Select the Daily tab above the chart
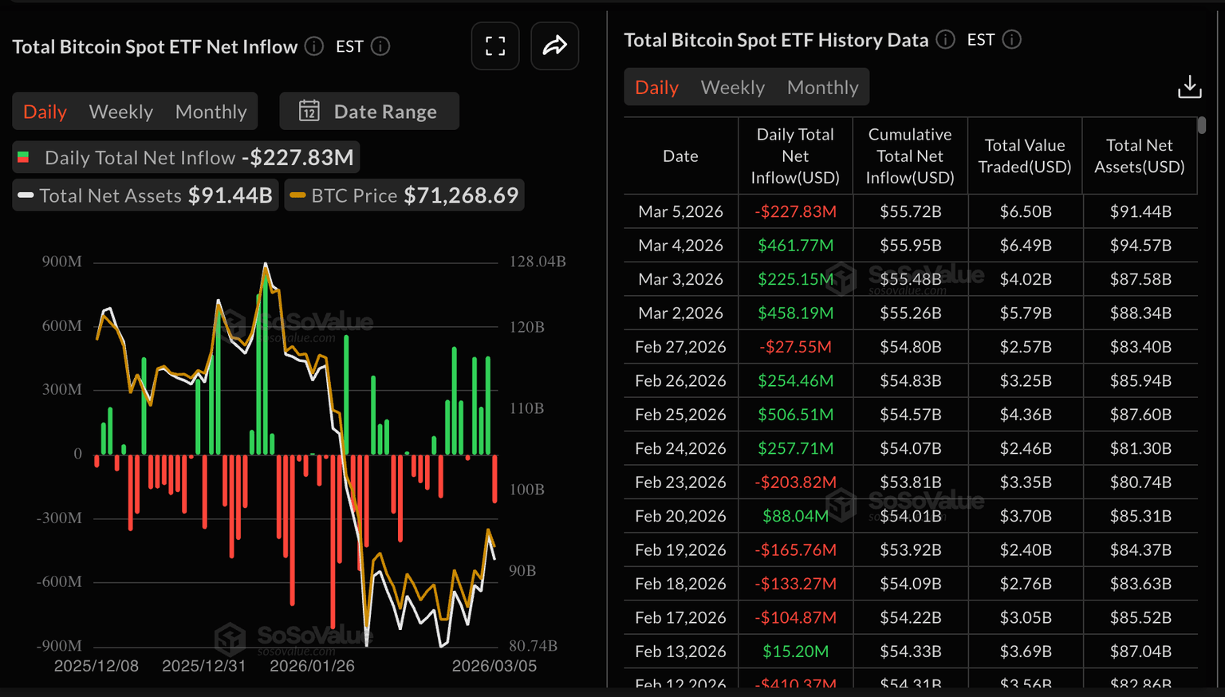The image size is (1225, 697). click(45, 112)
